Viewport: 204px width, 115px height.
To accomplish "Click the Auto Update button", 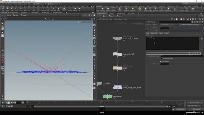I will click(x=196, y=109).
